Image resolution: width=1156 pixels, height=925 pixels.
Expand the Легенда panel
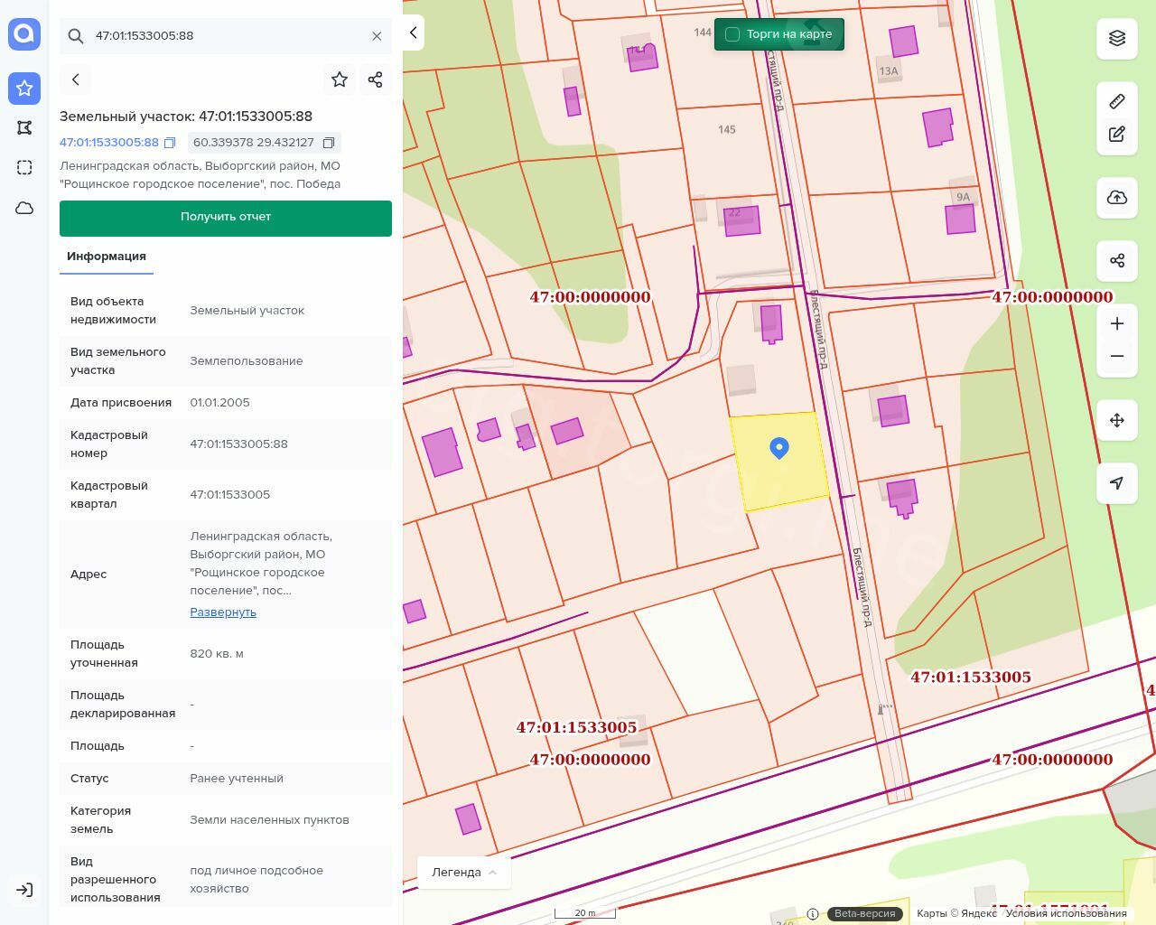point(464,872)
